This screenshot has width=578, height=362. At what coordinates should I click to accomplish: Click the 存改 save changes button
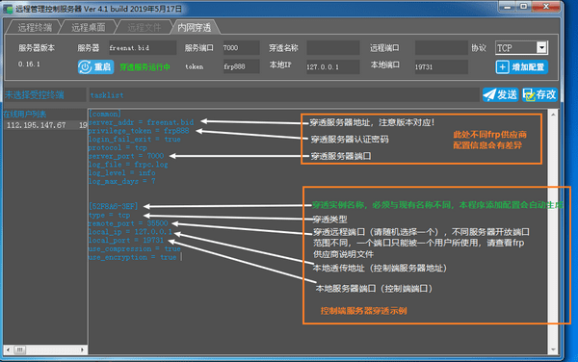click(x=539, y=94)
